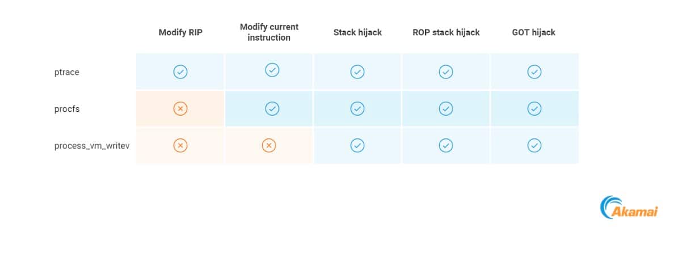The height and width of the screenshot is (253, 674).
Task: Click the process_vm_writev row label
Action: (92, 146)
